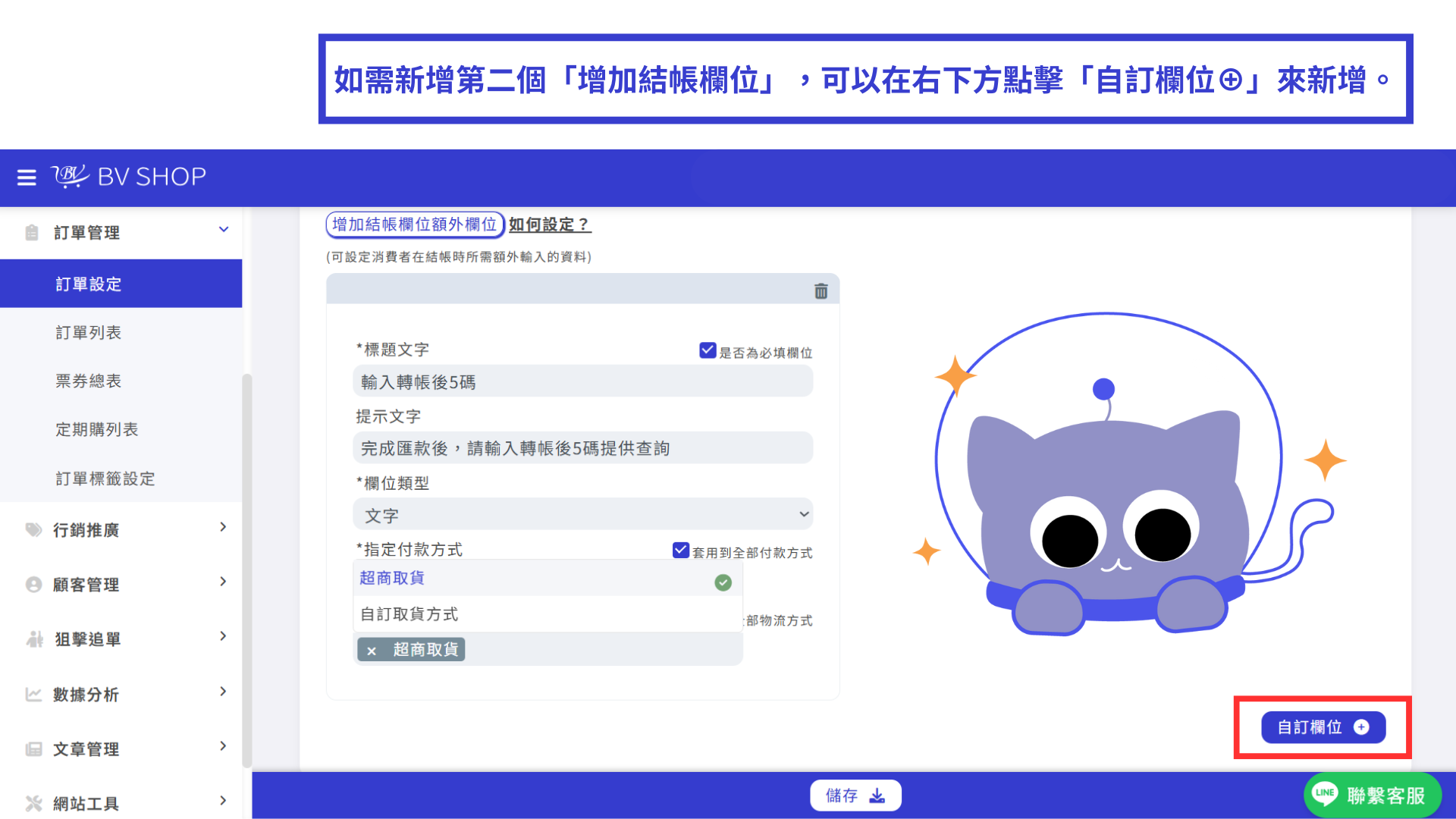Image resolution: width=1456 pixels, height=819 pixels.
Task: Click 增加結帳欄位額外欄位 button
Action: click(x=415, y=225)
